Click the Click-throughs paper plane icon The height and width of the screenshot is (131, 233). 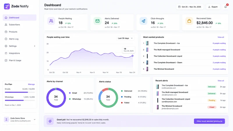[x=143, y=21]
